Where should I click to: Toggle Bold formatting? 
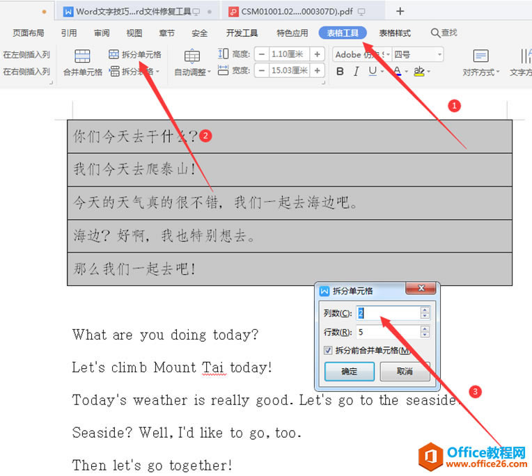tap(340, 71)
